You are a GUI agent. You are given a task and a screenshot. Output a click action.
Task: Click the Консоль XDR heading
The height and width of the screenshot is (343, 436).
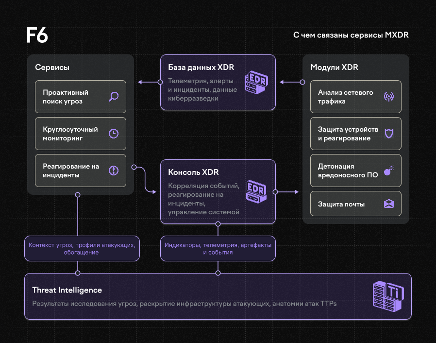pos(193,172)
